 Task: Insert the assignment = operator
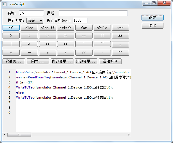point(120,44)
